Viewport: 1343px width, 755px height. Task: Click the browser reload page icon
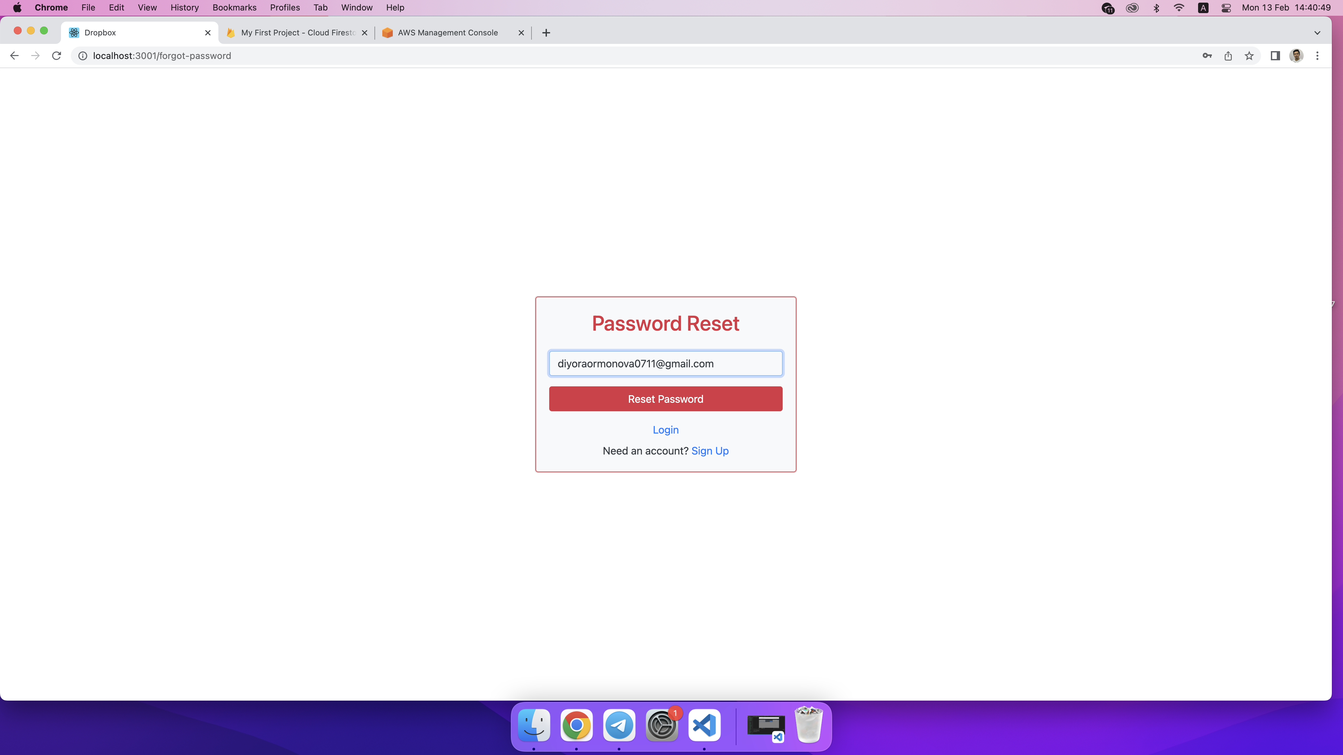point(56,56)
